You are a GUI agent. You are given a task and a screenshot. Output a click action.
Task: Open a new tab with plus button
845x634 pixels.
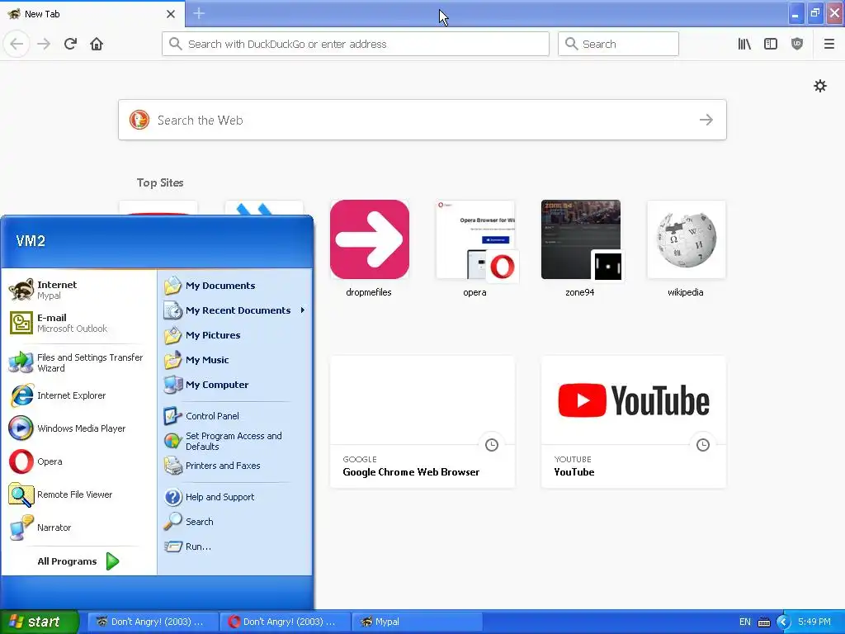coord(199,13)
